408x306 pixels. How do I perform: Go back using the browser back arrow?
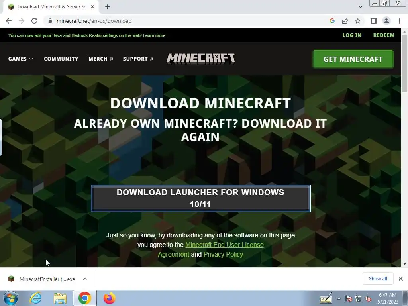click(x=9, y=21)
